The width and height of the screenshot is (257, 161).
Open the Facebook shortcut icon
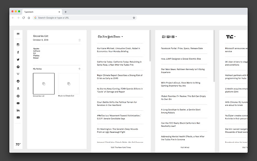pyautogui.click(x=18, y=52)
